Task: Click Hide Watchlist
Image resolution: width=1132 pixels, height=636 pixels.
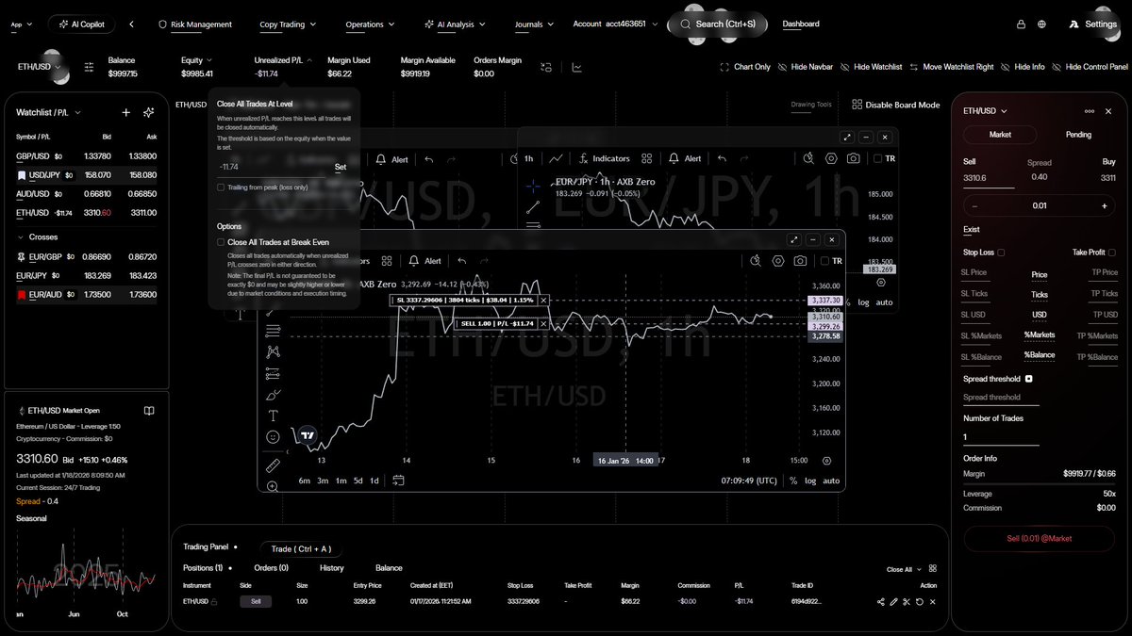Action: [872, 67]
